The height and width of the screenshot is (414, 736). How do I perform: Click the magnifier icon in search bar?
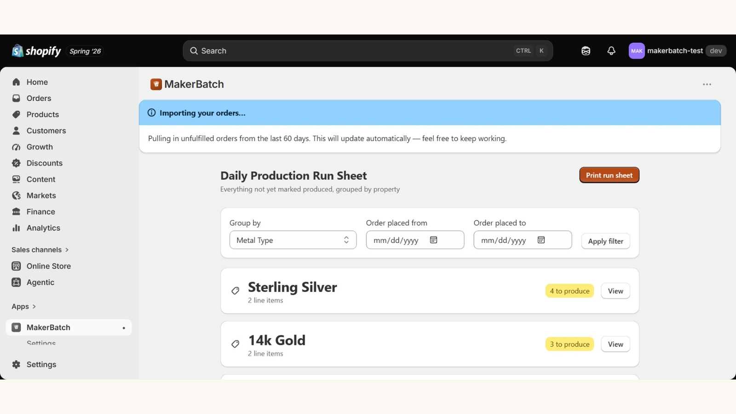pyautogui.click(x=194, y=51)
